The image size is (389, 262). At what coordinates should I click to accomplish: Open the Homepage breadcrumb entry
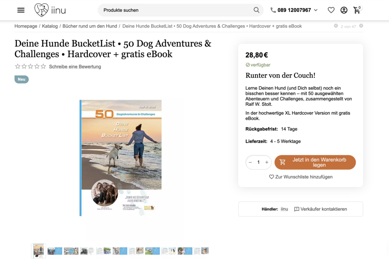coord(25,26)
